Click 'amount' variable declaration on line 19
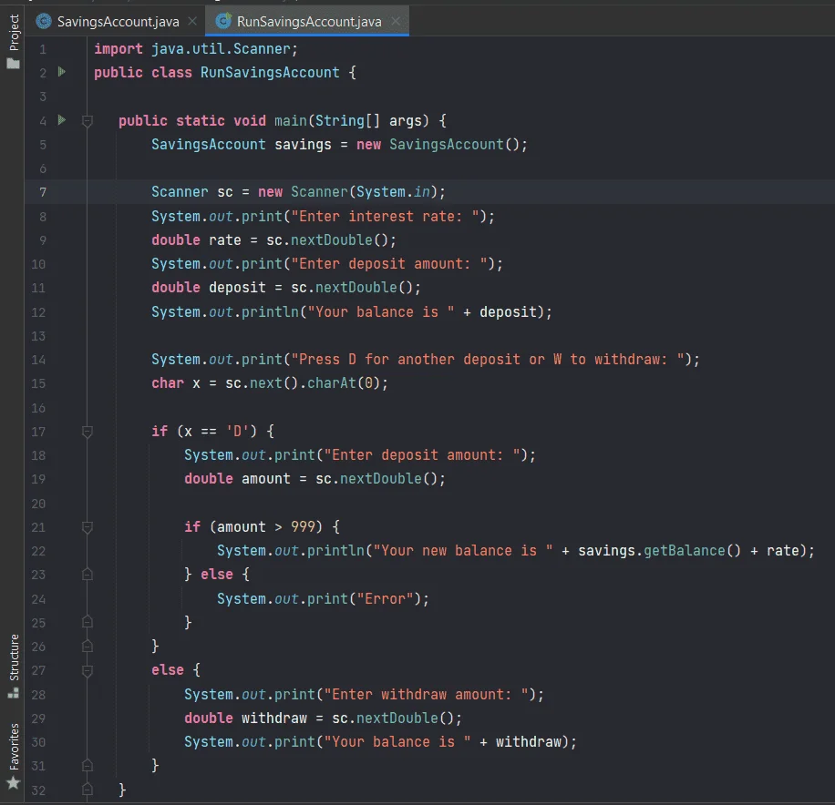 [266, 479]
